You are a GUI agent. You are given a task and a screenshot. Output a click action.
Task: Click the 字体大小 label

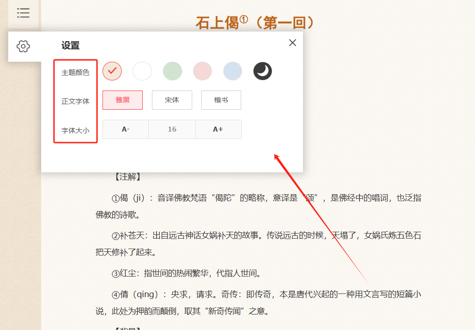76,130
